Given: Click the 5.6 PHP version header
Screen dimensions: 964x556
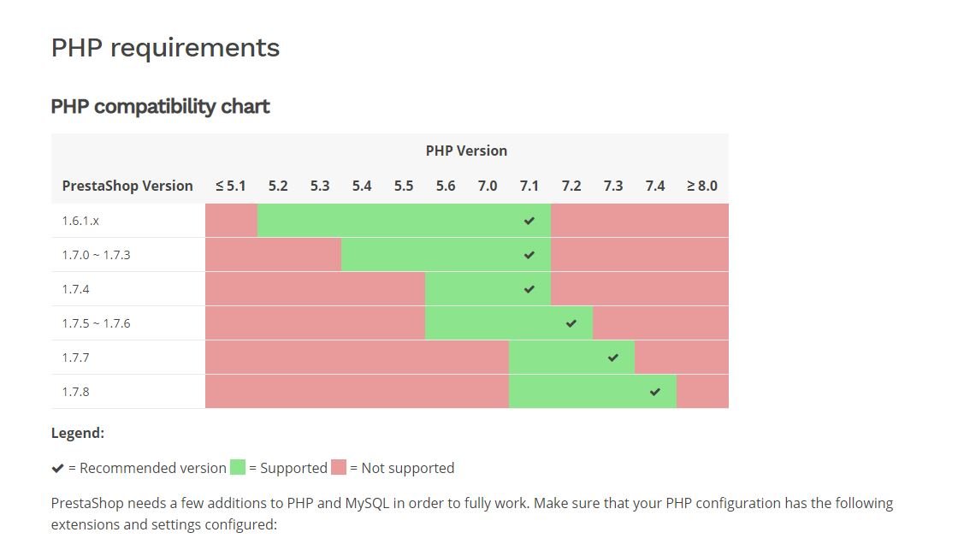Looking at the screenshot, I should click(446, 186).
